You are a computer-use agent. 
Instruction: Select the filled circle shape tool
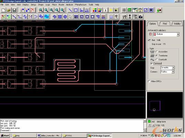click(x=65, y=17)
